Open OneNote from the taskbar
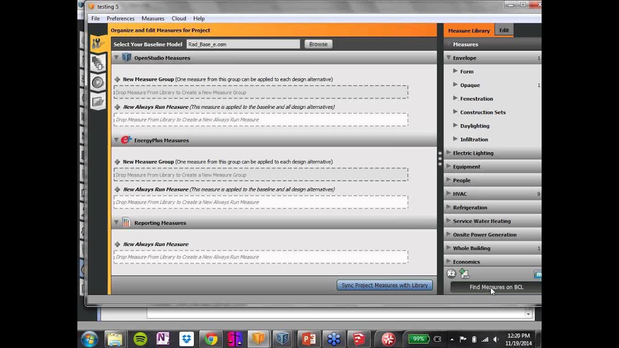The image size is (619, 348). (x=163, y=339)
